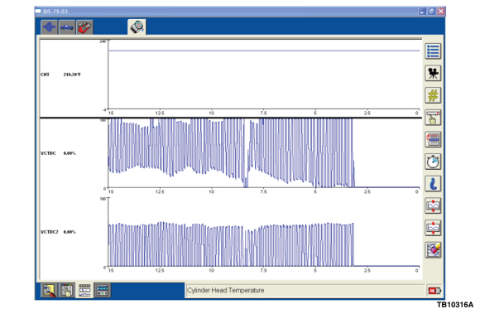Open the blue vehicle tab
Image resolution: width=480 pixels, height=314 pixels.
[67, 27]
